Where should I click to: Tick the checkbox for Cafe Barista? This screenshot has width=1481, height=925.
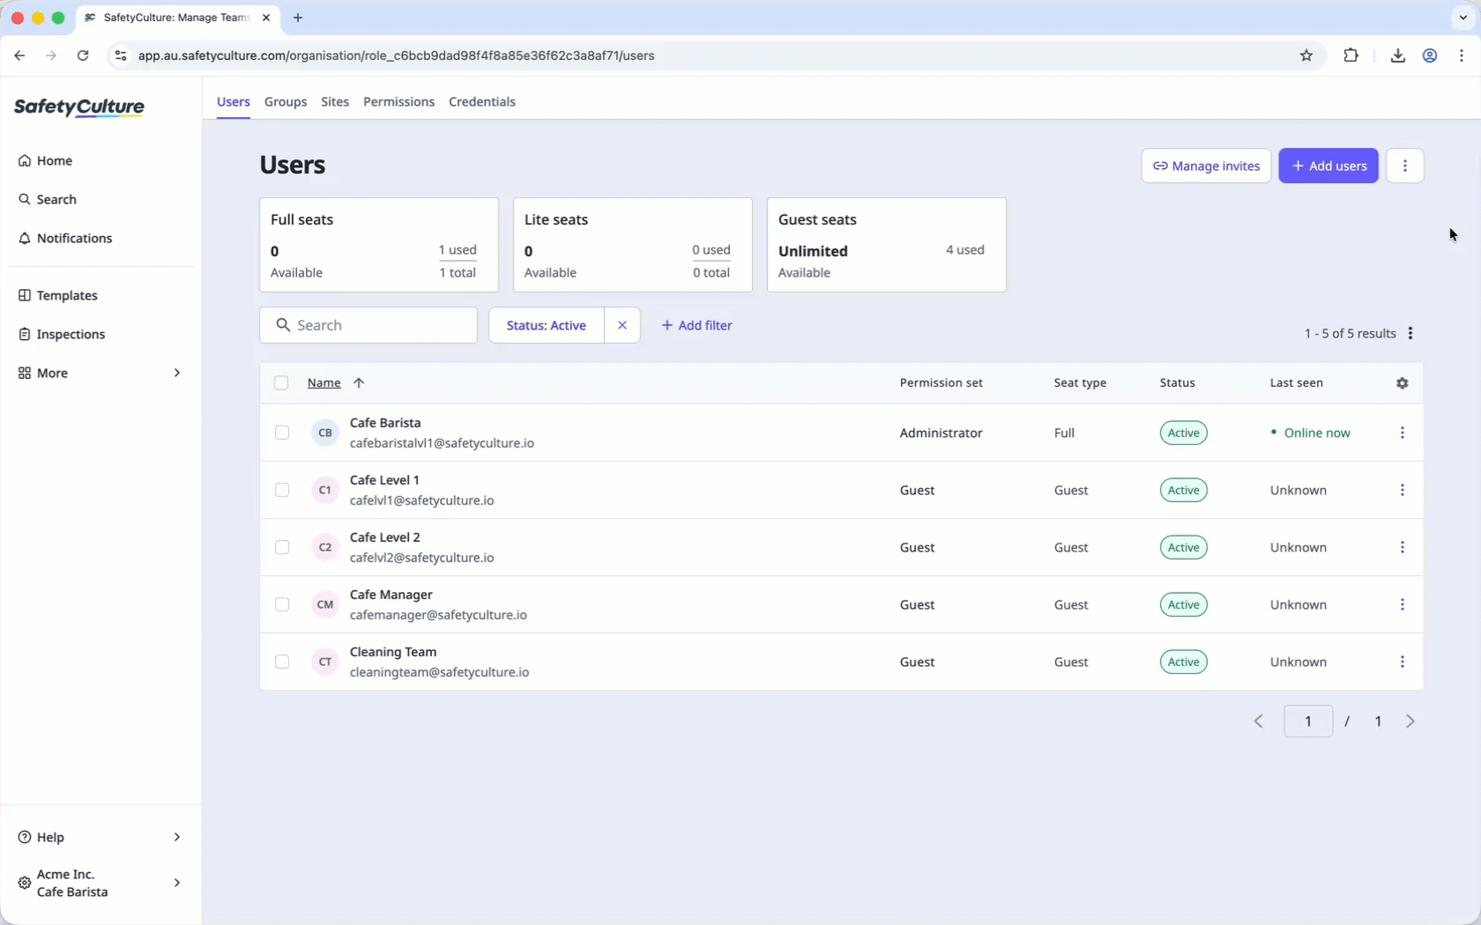click(x=282, y=433)
